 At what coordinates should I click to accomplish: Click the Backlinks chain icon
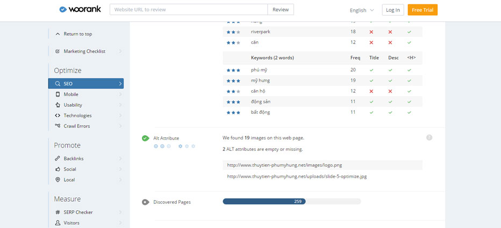[58, 159]
